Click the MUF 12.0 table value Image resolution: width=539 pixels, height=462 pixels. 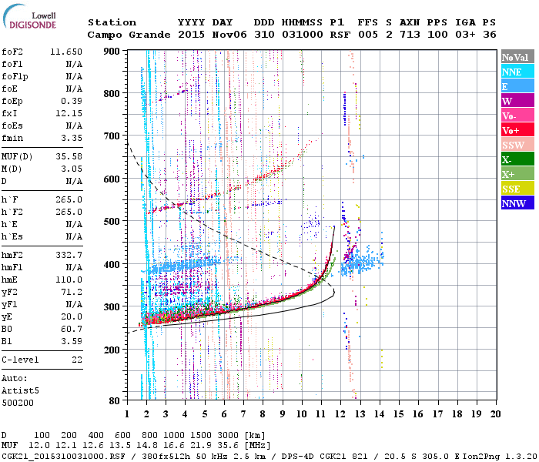coord(38,445)
